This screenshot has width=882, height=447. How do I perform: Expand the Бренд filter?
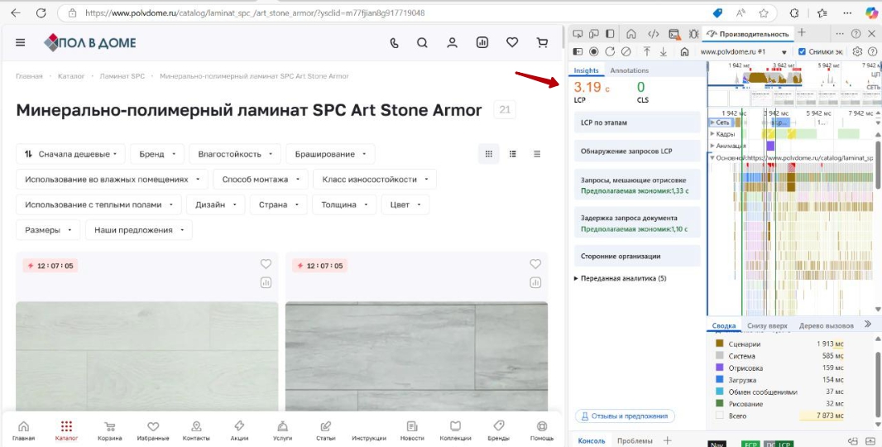pos(157,154)
